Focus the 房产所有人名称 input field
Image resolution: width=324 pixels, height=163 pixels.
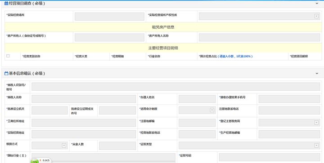click(259, 37)
